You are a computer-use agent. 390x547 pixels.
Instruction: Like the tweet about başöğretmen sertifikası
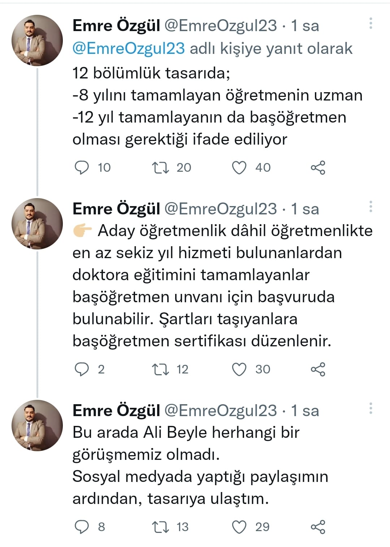[239, 369]
